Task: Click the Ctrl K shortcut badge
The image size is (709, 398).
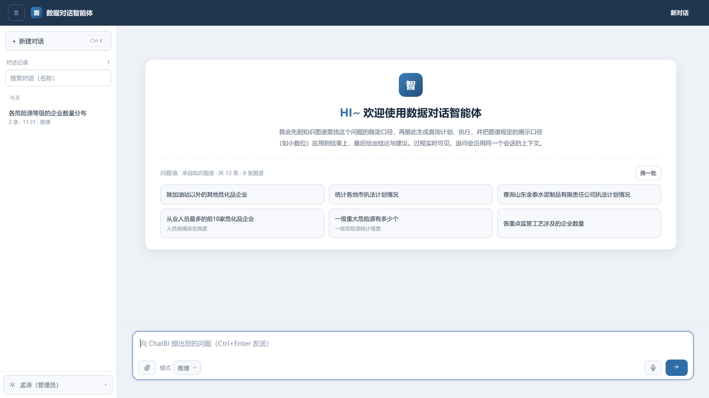Action: coord(96,41)
